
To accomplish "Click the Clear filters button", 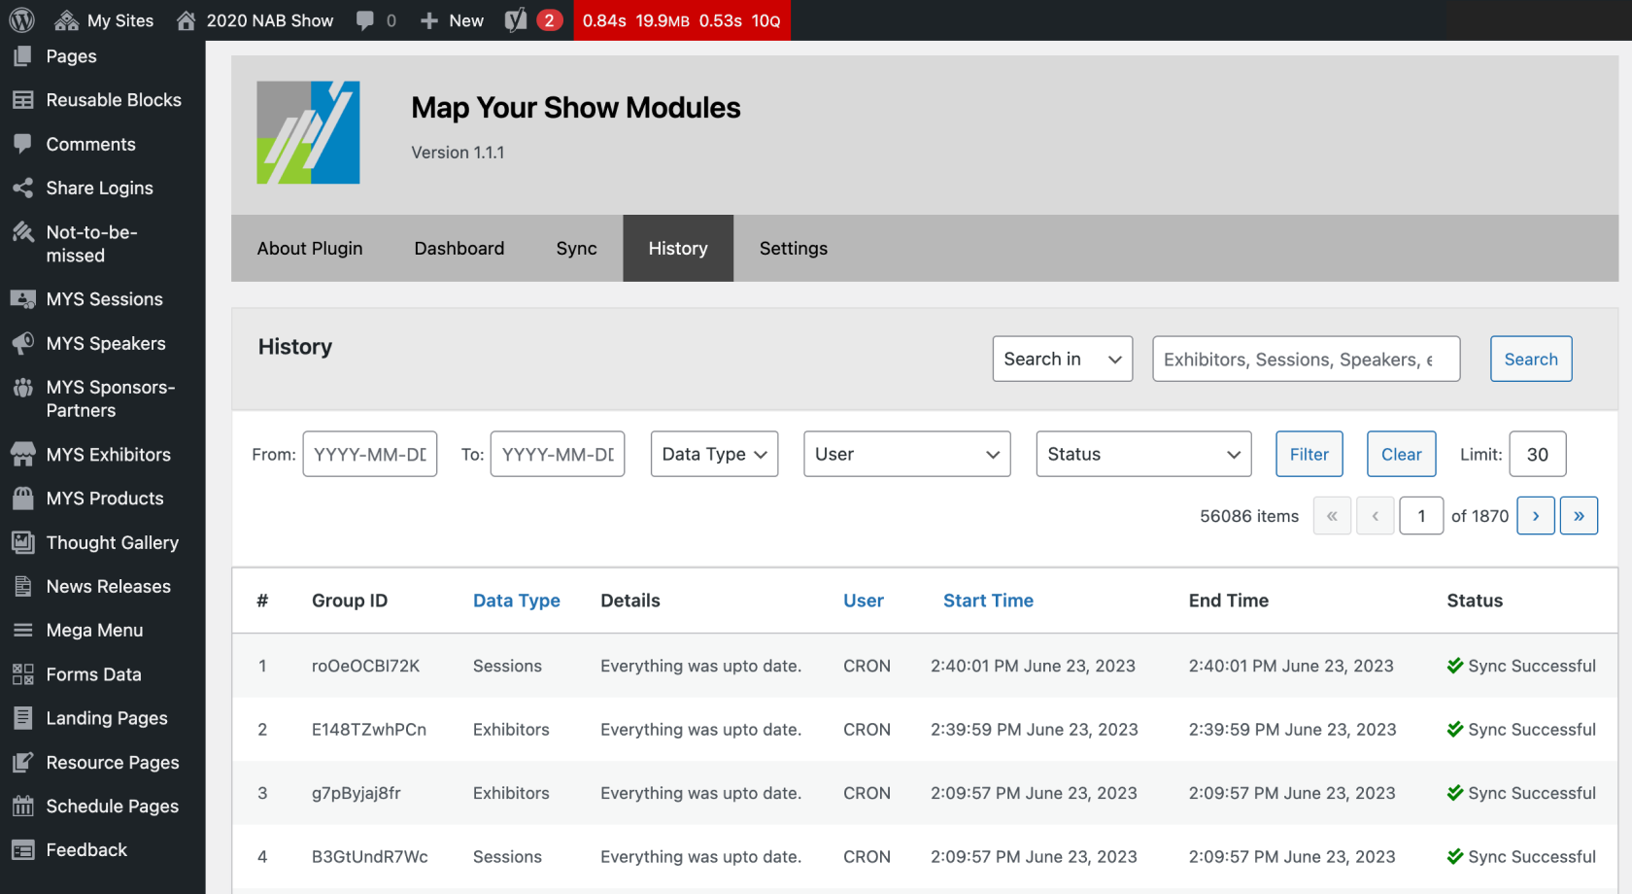I will coord(1401,454).
